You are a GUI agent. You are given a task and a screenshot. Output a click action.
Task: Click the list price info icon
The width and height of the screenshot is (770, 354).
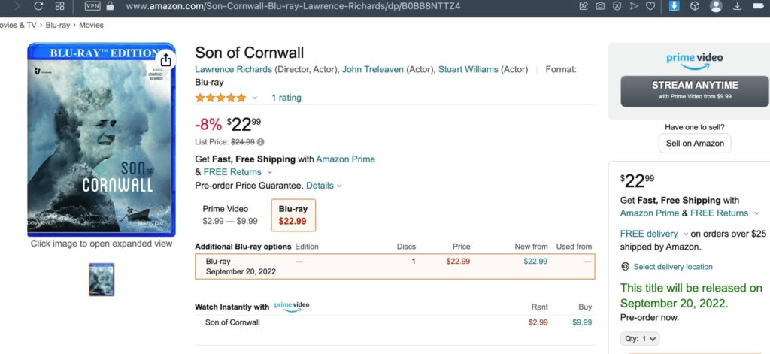261,141
